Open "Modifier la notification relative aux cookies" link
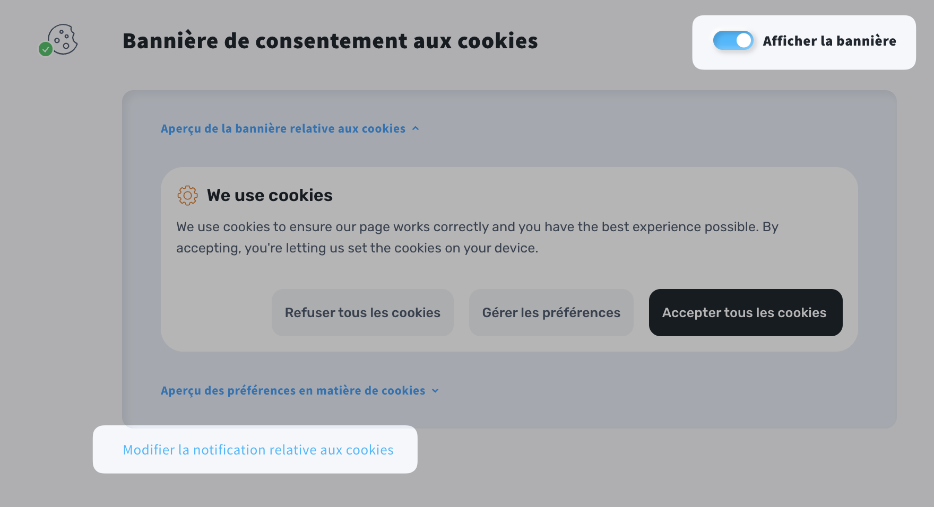The width and height of the screenshot is (934, 507). click(x=258, y=450)
